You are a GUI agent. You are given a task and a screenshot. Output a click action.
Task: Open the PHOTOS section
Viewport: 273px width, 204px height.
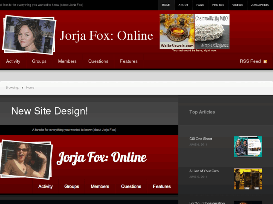(218, 5)
